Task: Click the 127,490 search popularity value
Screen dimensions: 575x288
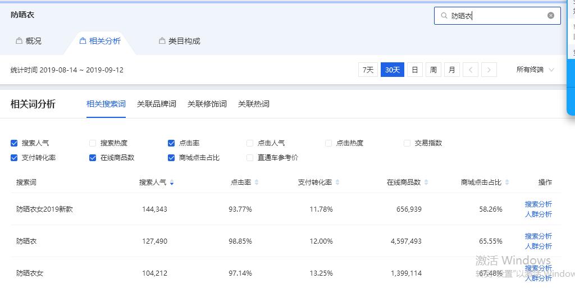Action: click(154, 241)
